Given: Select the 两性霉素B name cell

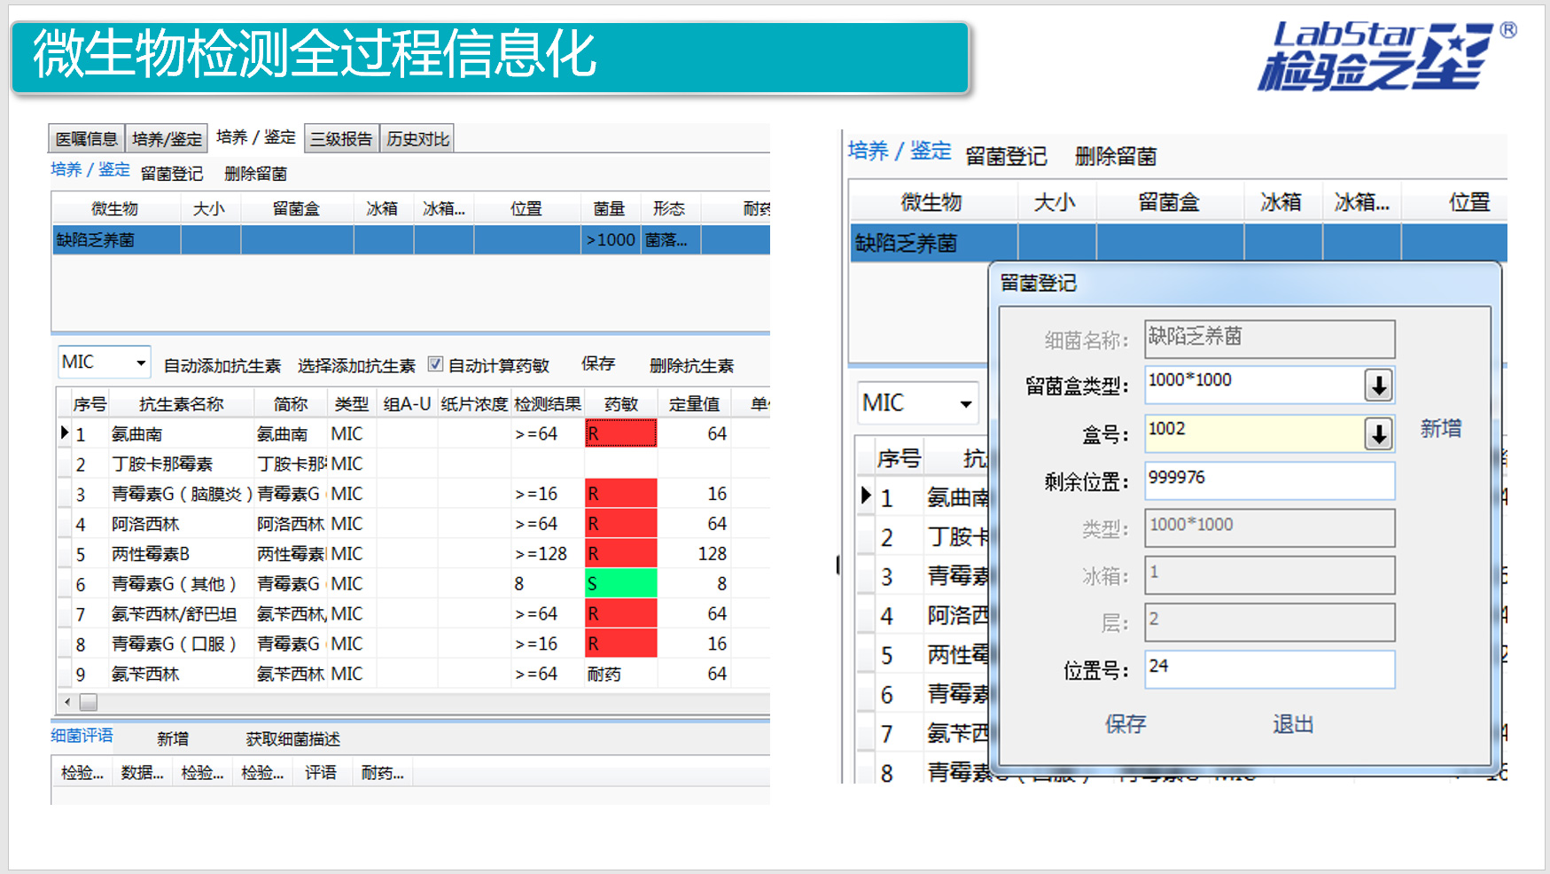Looking at the screenshot, I should pos(182,554).
